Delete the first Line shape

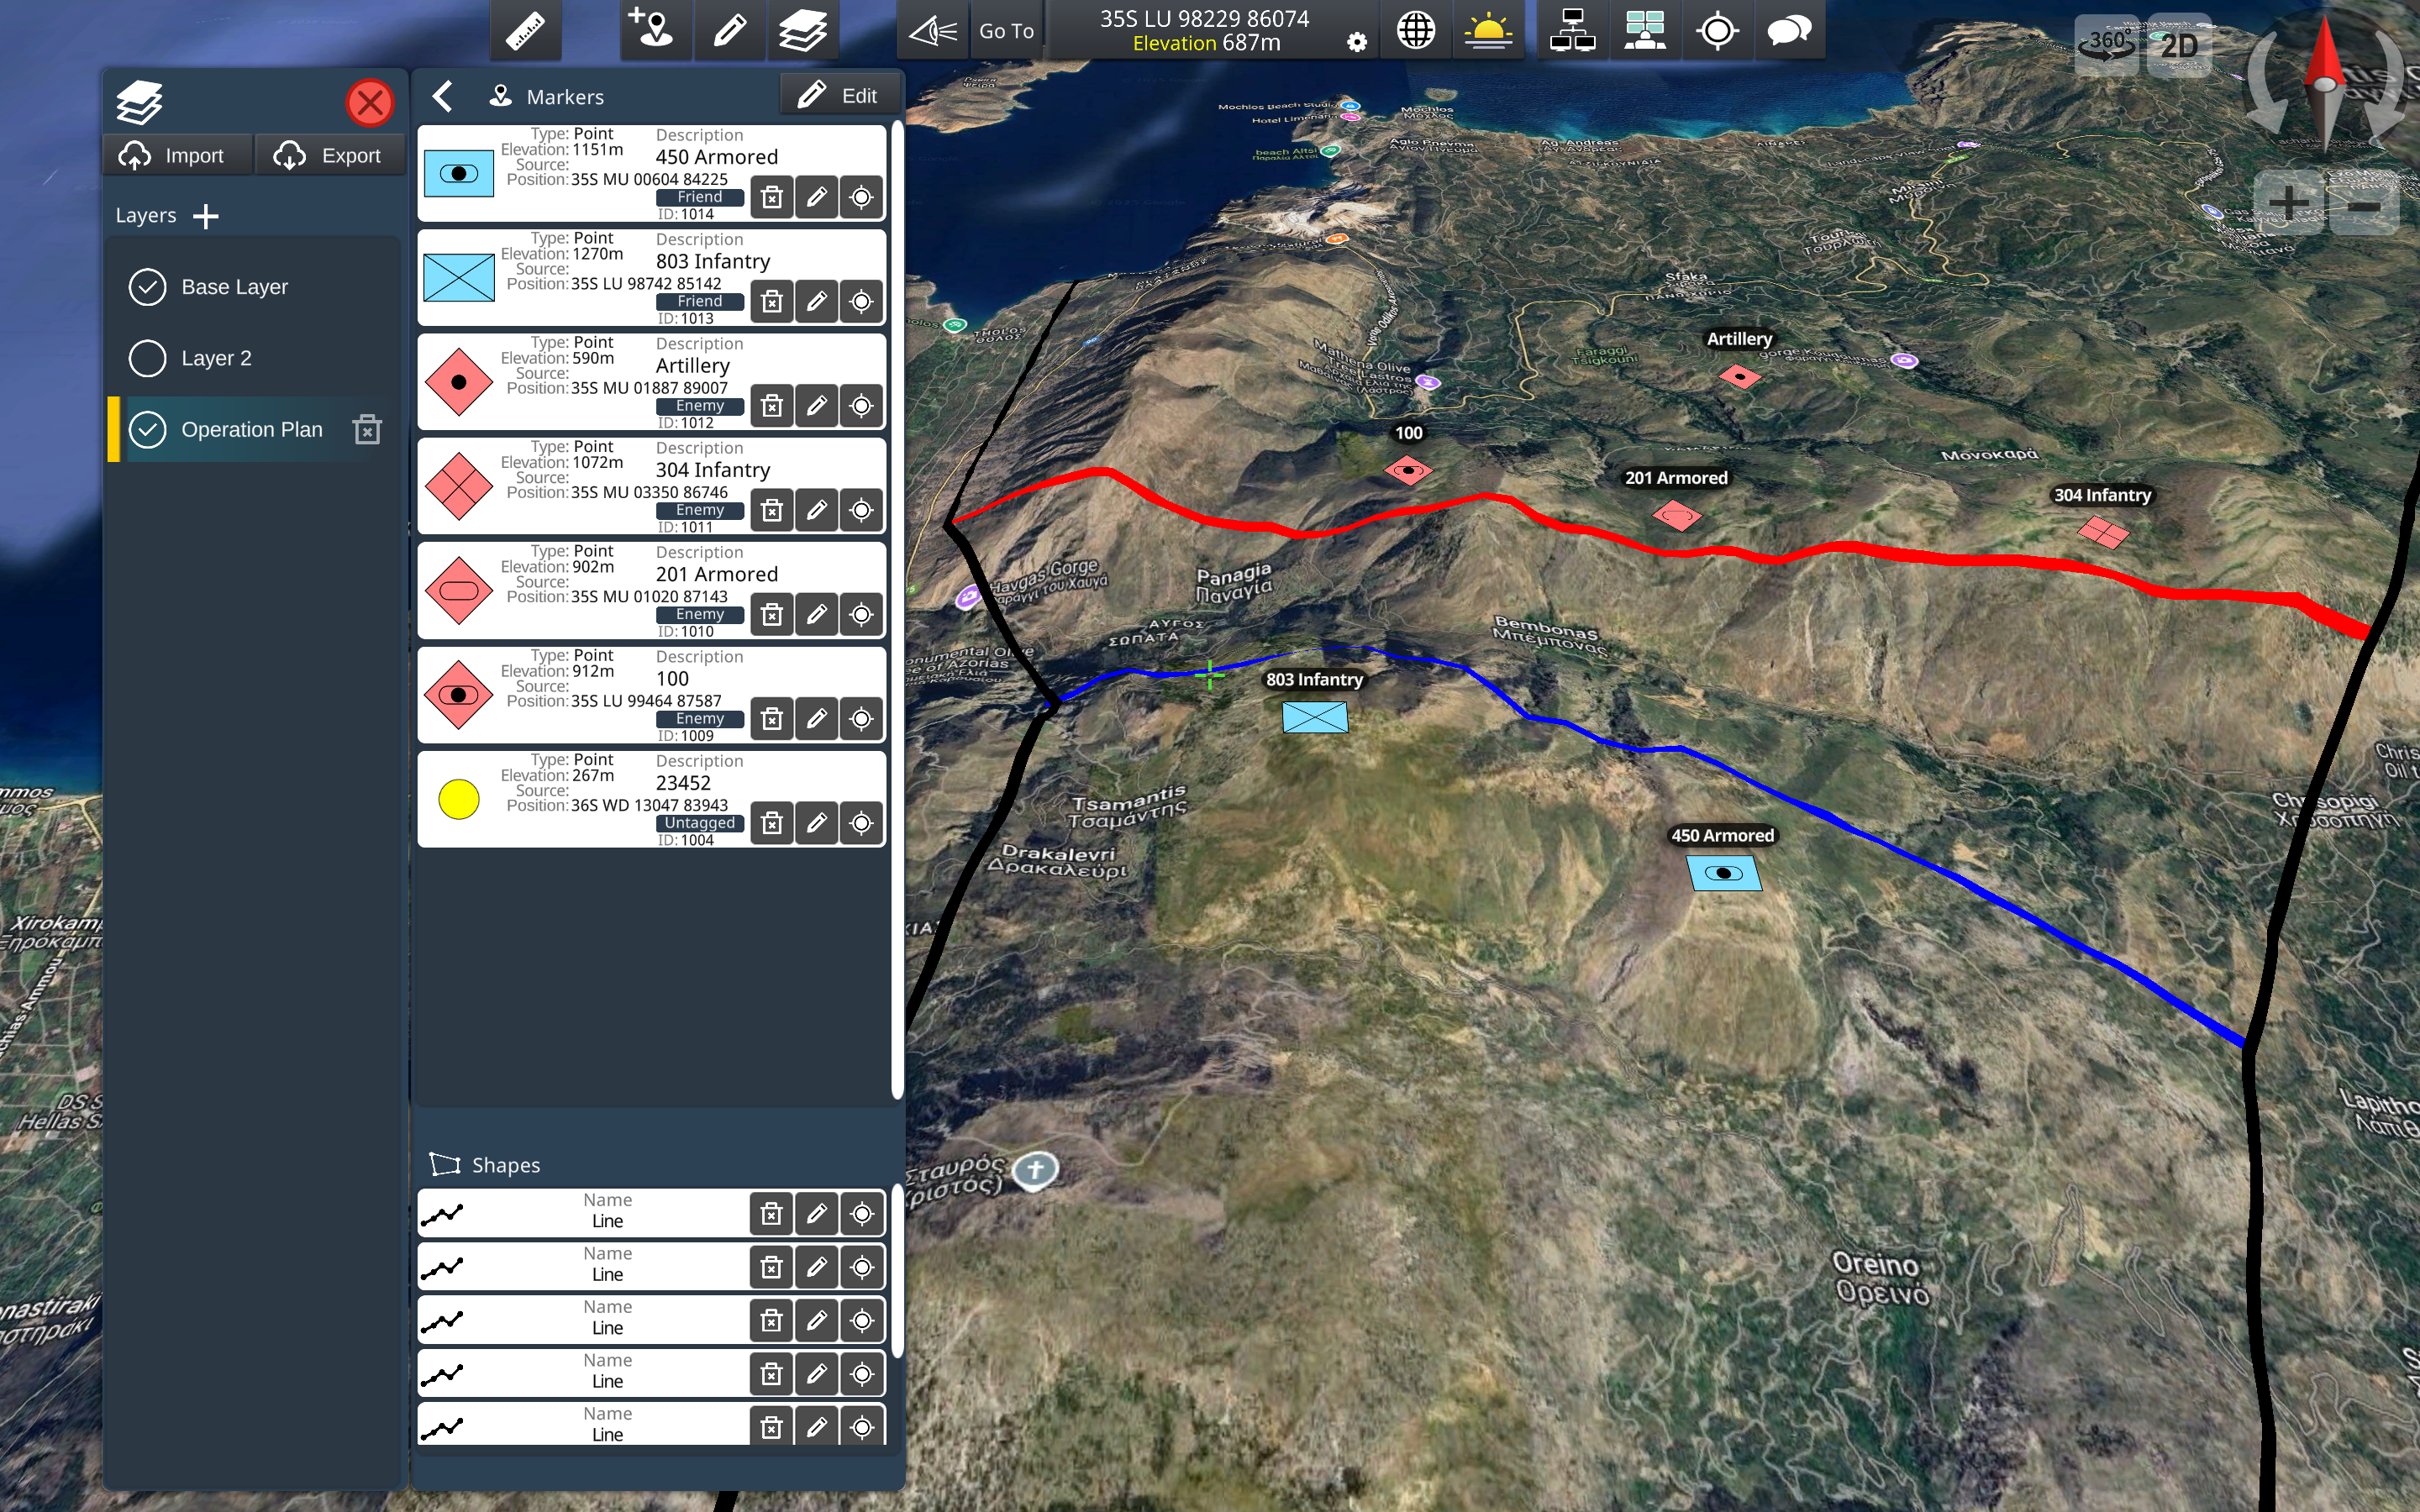click(x=771, y=1214)
